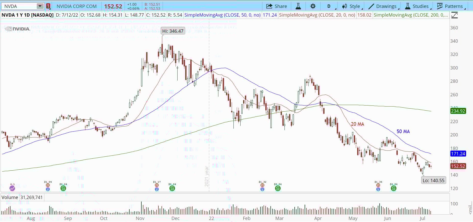473x222 pixels.
Task: Click the 158.02 value beside the 20 SMA label
Action: 364,15
